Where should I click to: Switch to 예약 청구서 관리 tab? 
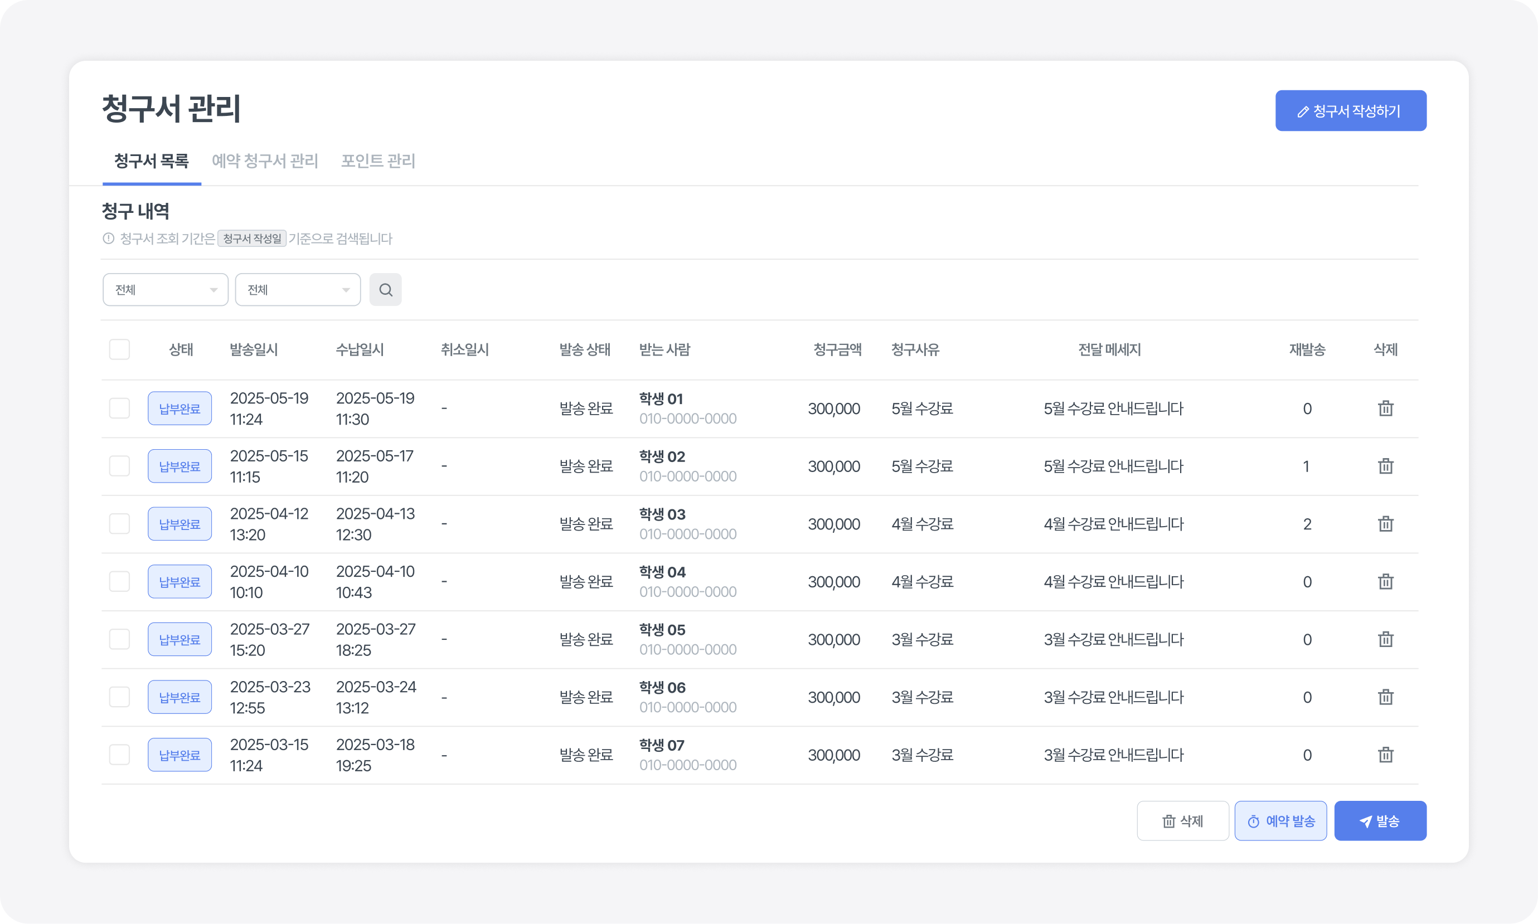tap(265, 161)
